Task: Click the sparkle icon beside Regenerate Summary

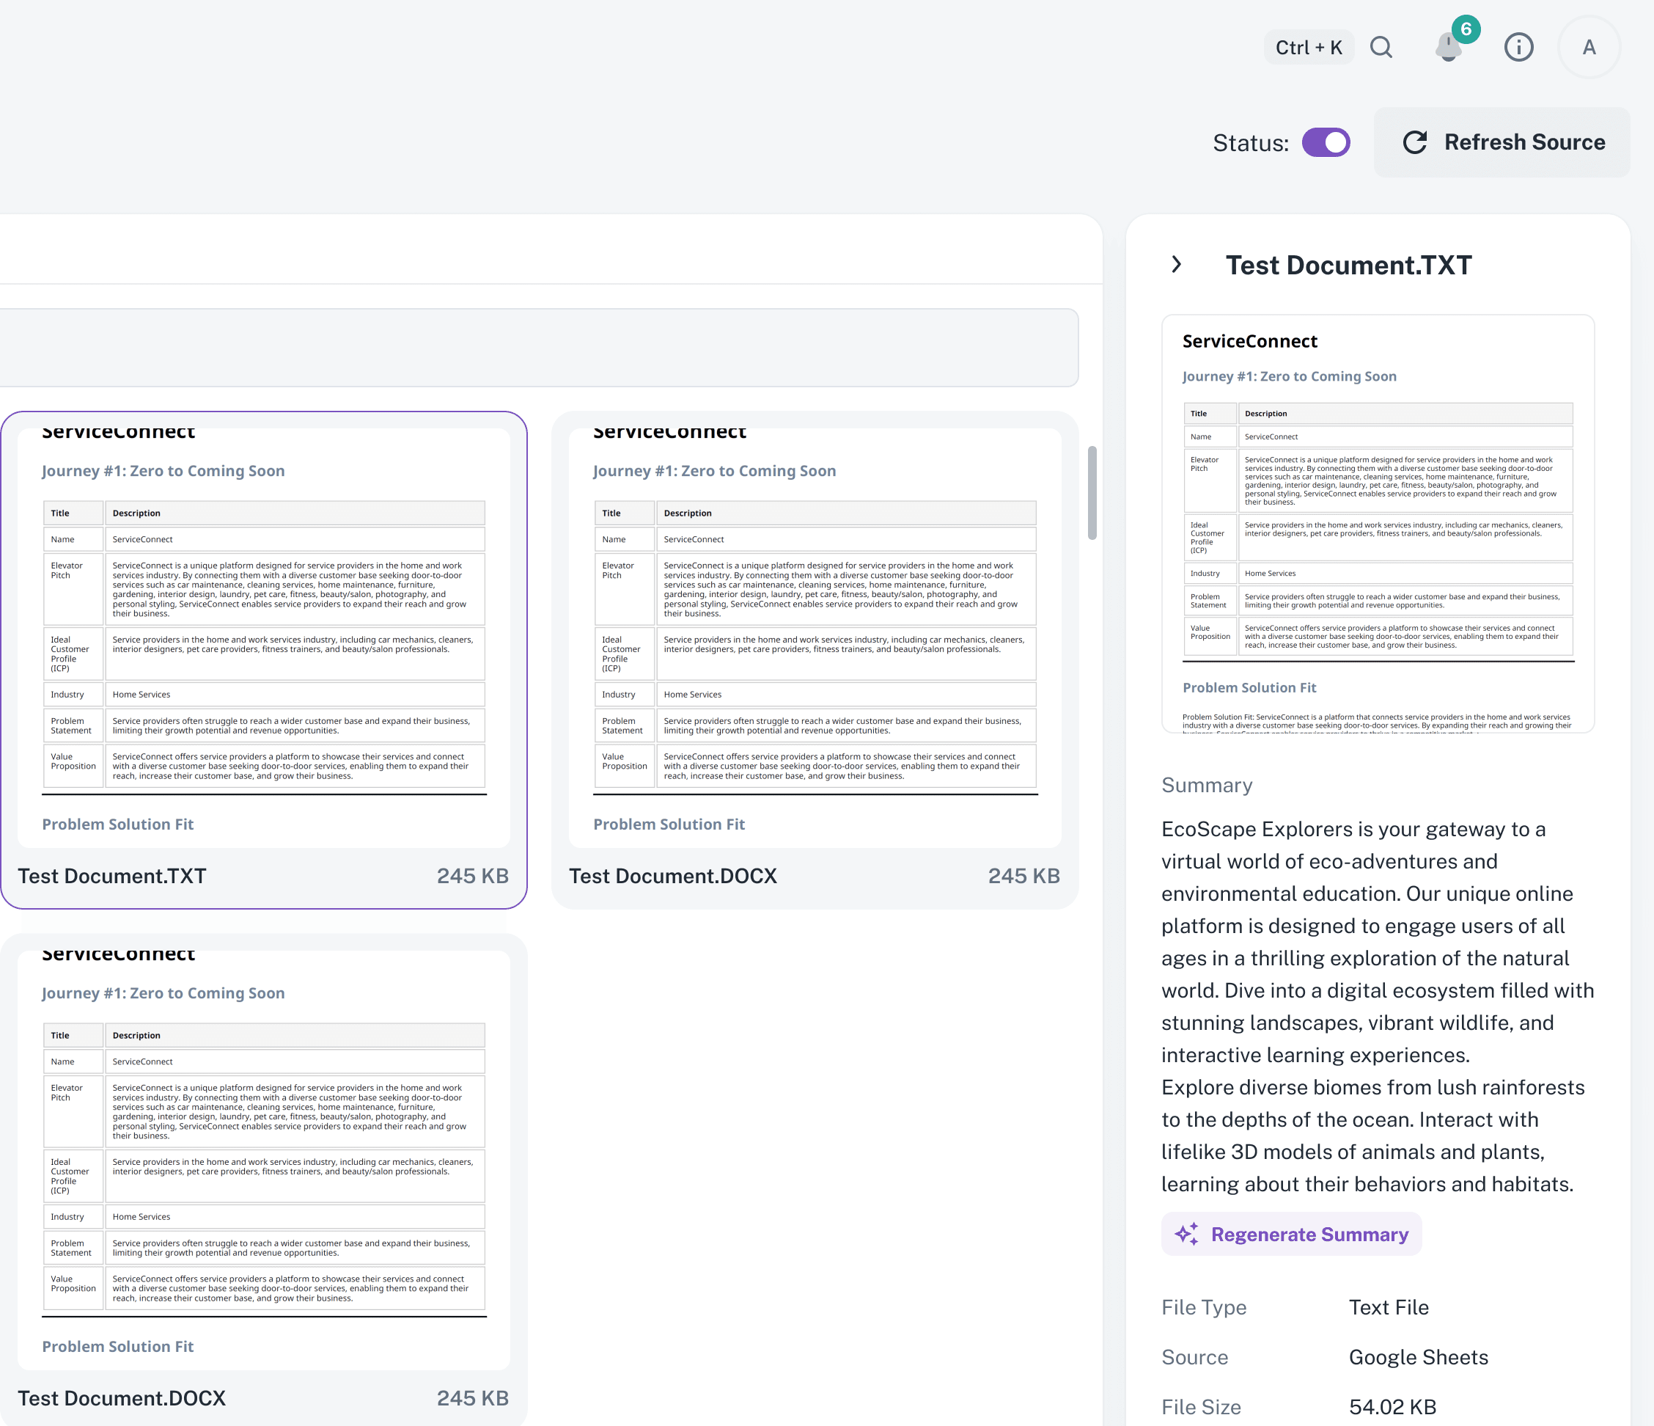Action: pyautogui.click(x=1187, y=1234)
